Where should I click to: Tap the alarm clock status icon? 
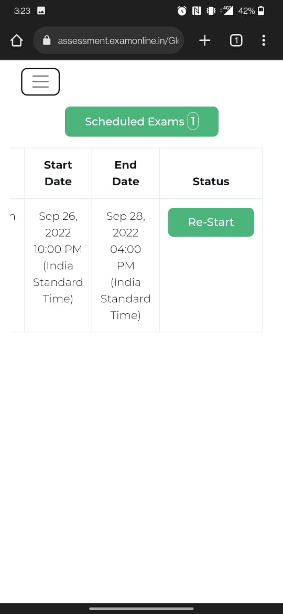tap(182, 11)
